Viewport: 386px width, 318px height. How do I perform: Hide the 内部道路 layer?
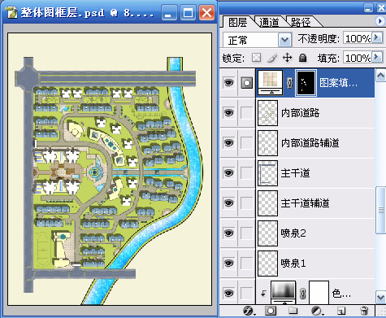[229, 112]
